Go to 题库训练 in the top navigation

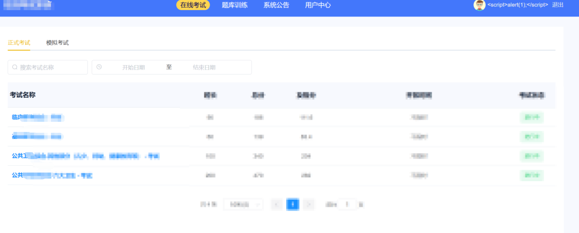click(234, 5)
